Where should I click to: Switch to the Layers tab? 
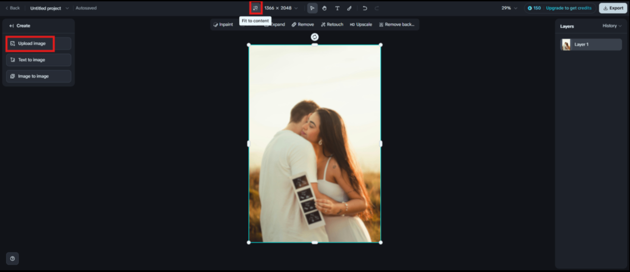click(567, 26)
